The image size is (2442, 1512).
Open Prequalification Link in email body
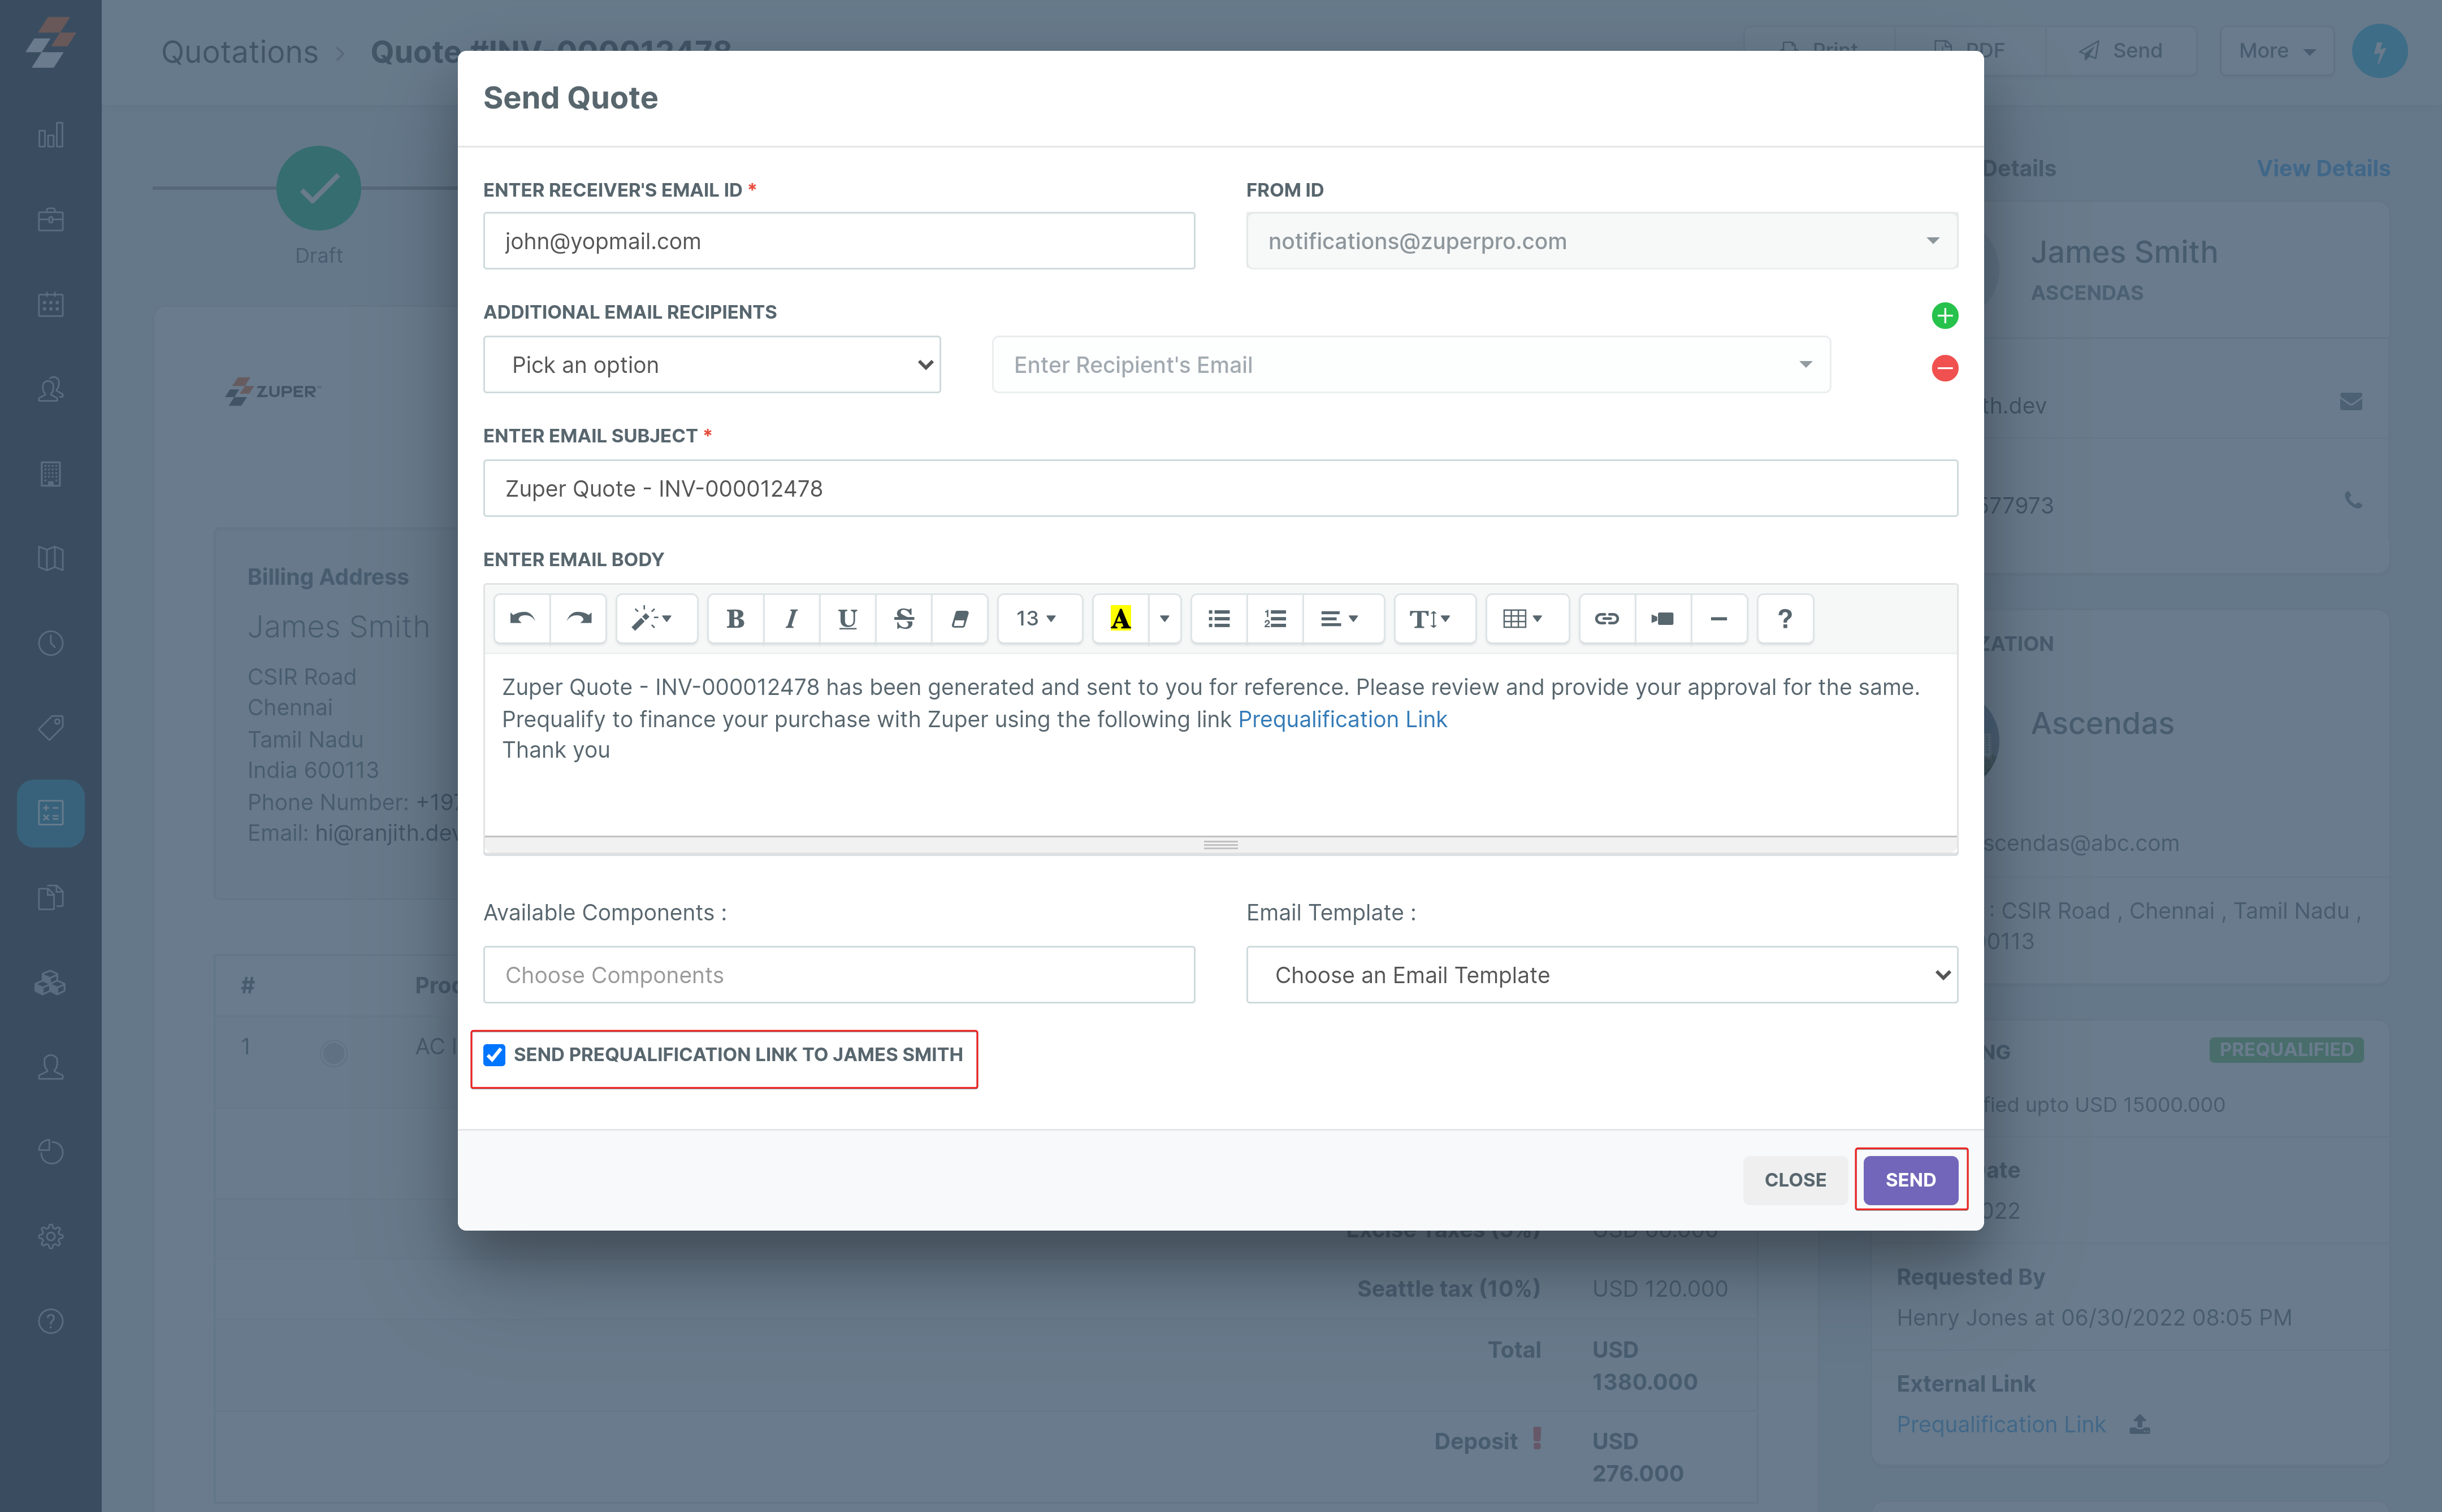pyautogui.click(x=1341, y=719)
